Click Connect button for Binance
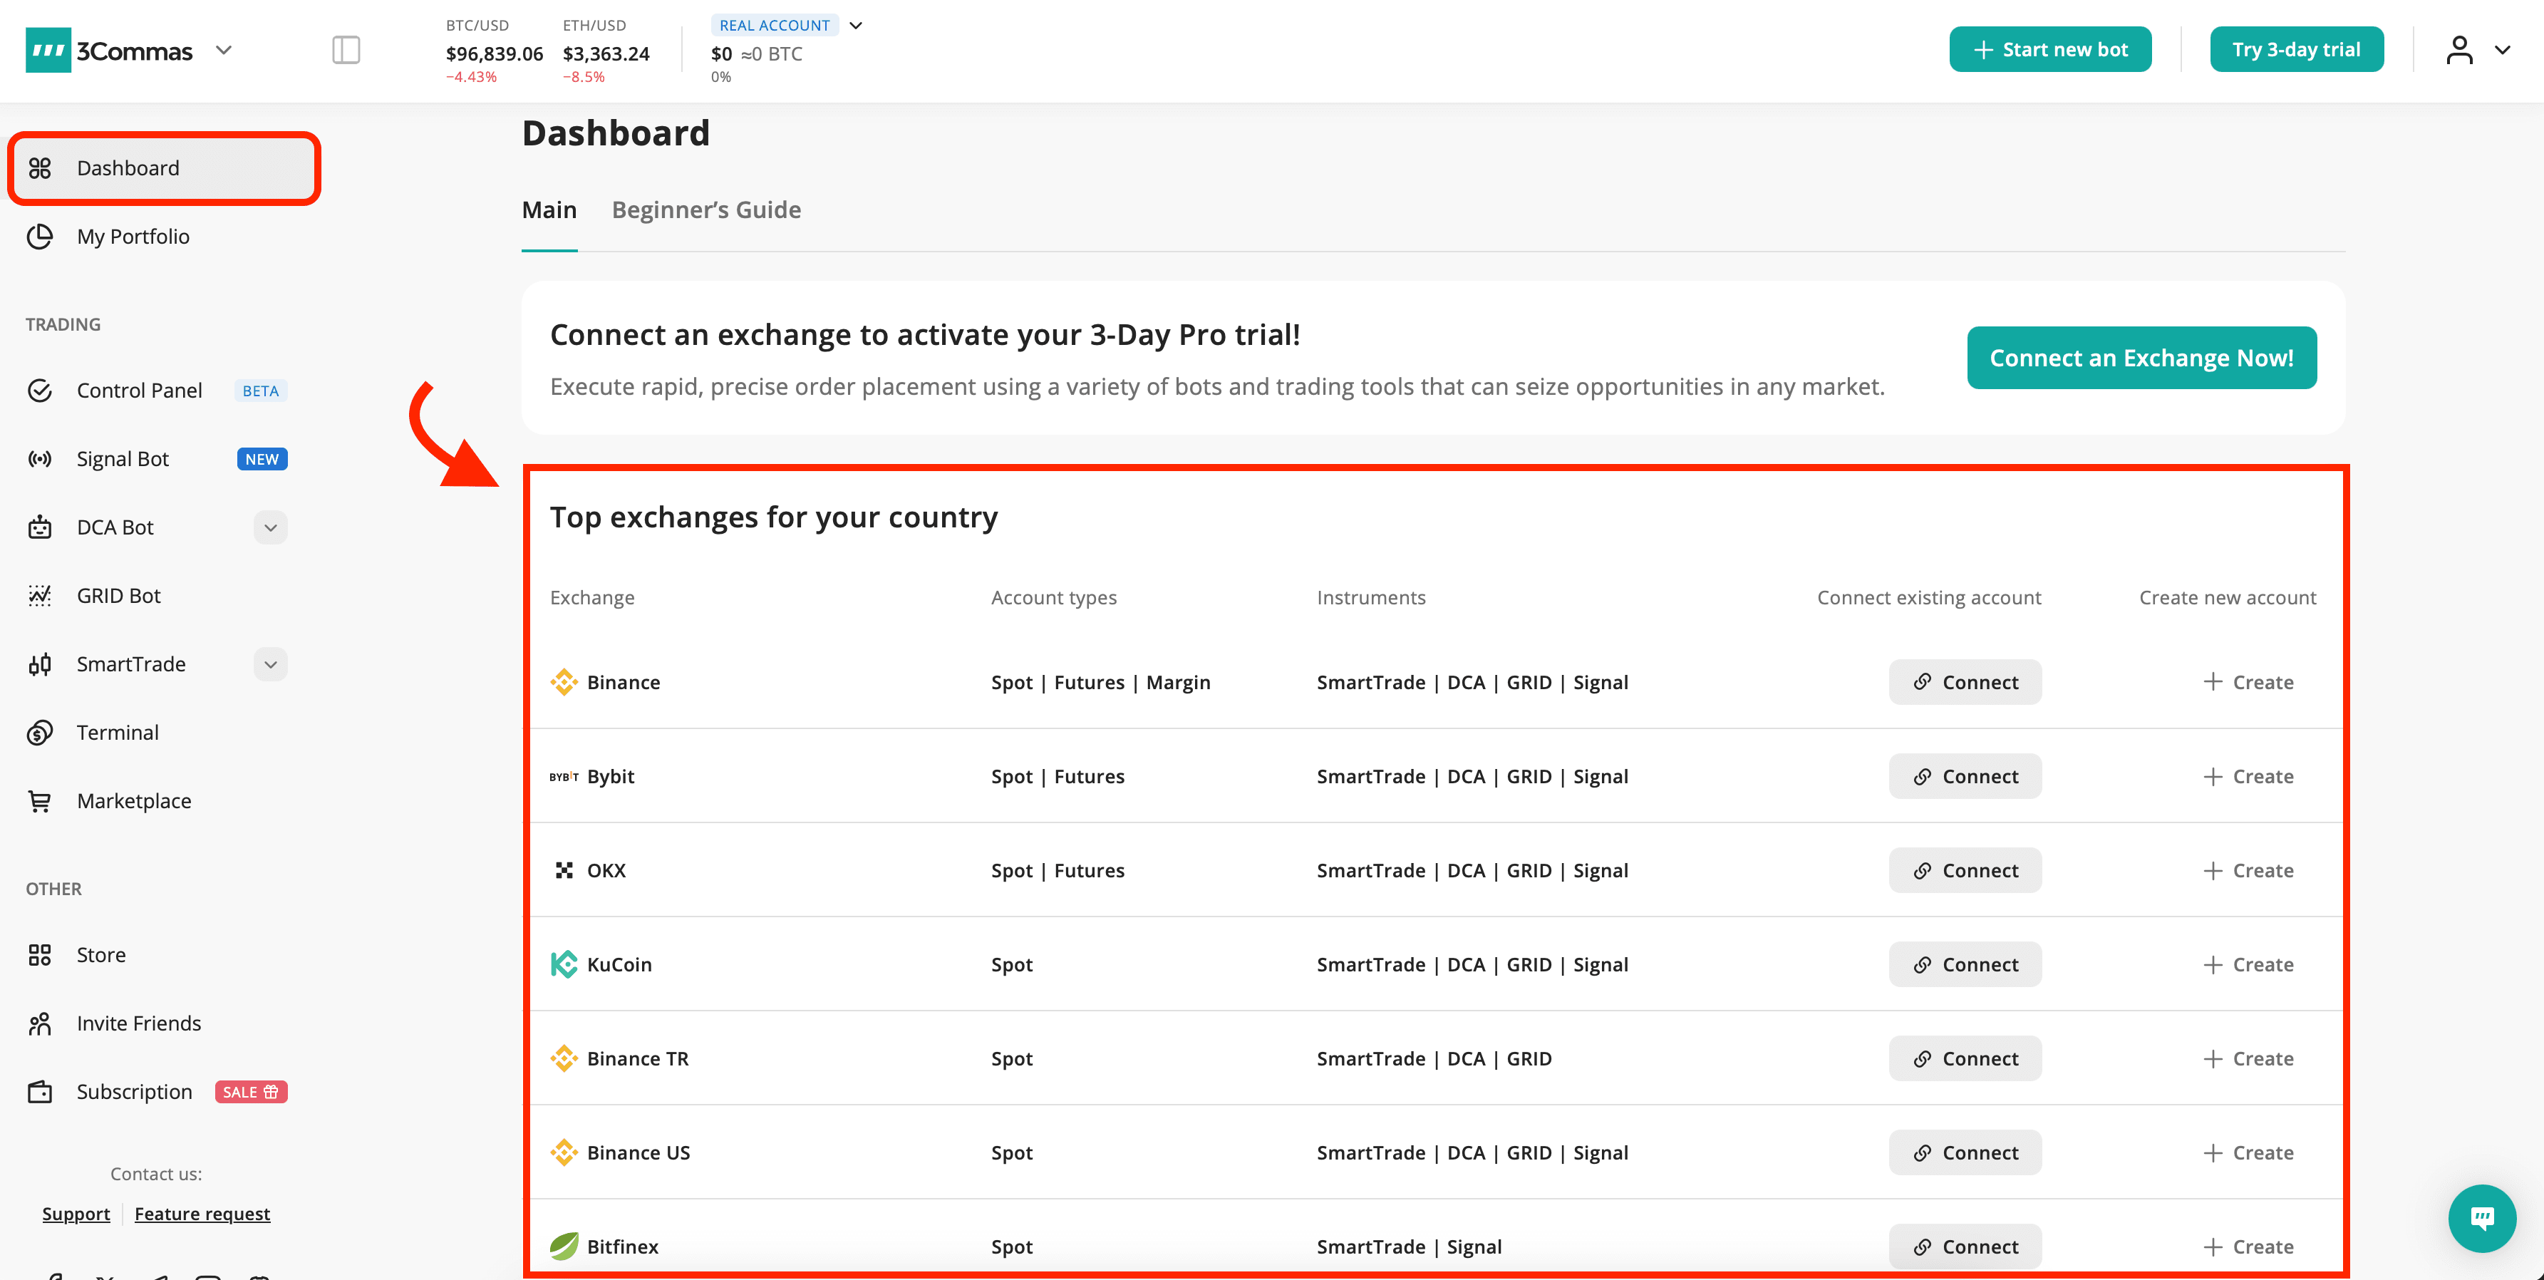The height and width of the screenshot is (1280, 2544). click(x=1964, y=681)
